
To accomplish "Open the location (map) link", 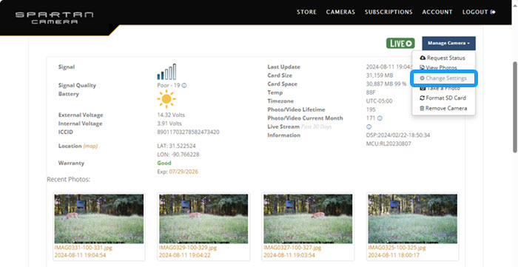I will coord(90,146).
